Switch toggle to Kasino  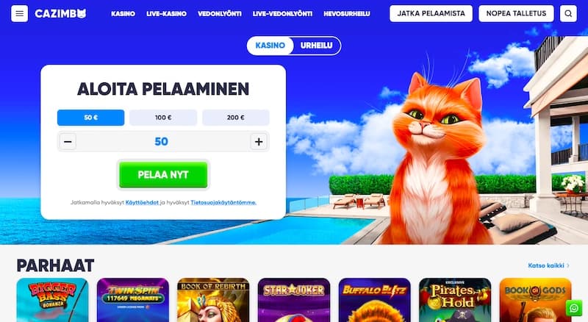click(x=270, y=46)
